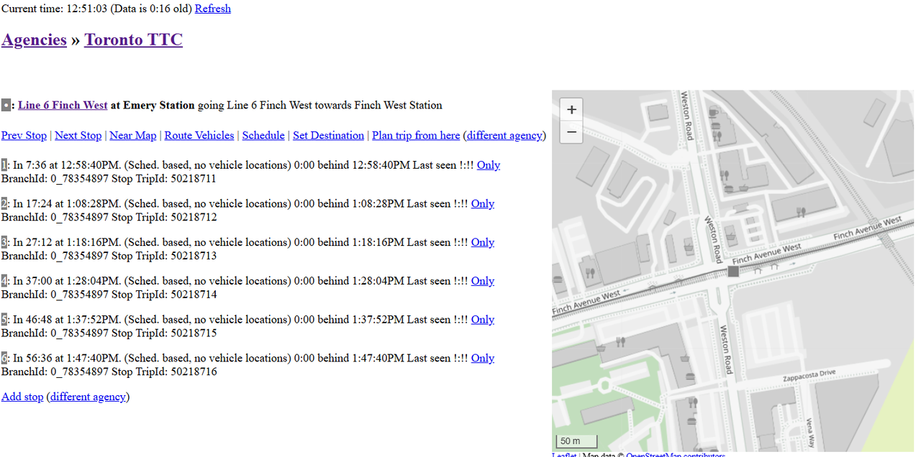
Task: Go to Prev Stop
Action: pyautogui.click(x=24, y=136)
